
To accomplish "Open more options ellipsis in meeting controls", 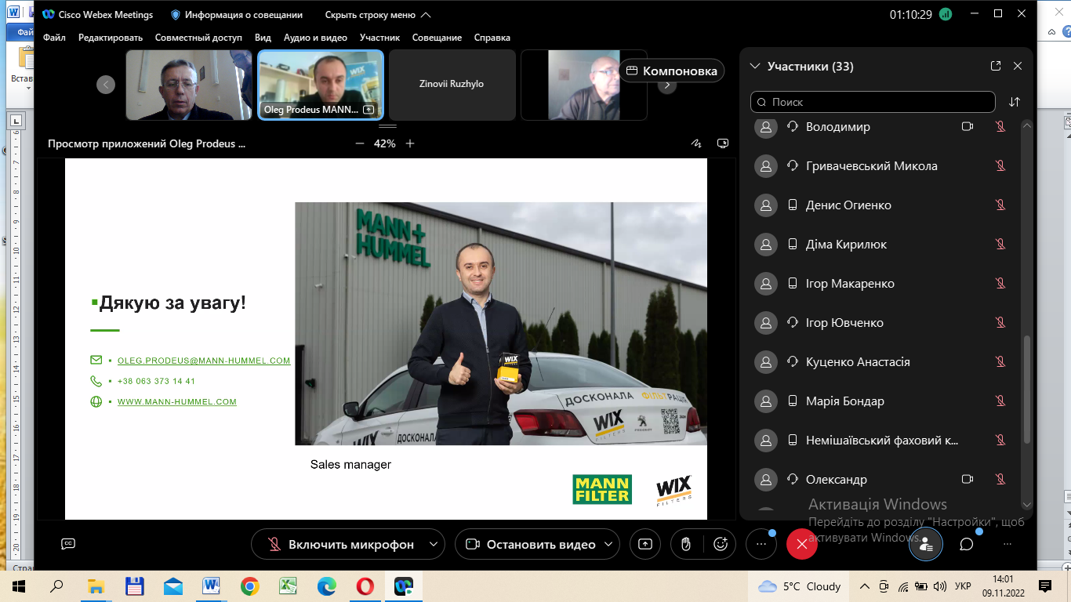I will tap(761, 544).
